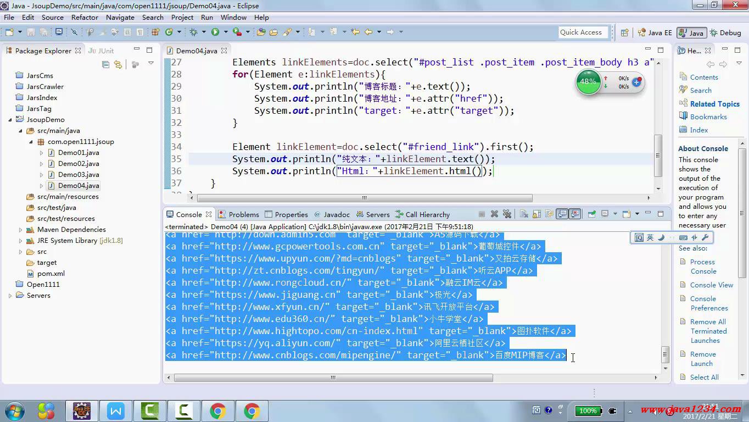Image resolution: width=749 pixels, height=422 pixels.
Task: Toggle Show Console When Standard Out Changes
Action: [562, 214]
